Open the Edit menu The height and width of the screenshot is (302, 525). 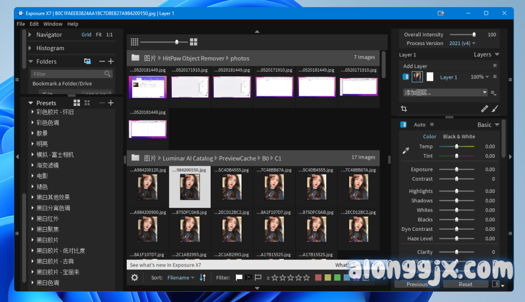point(34,24)
